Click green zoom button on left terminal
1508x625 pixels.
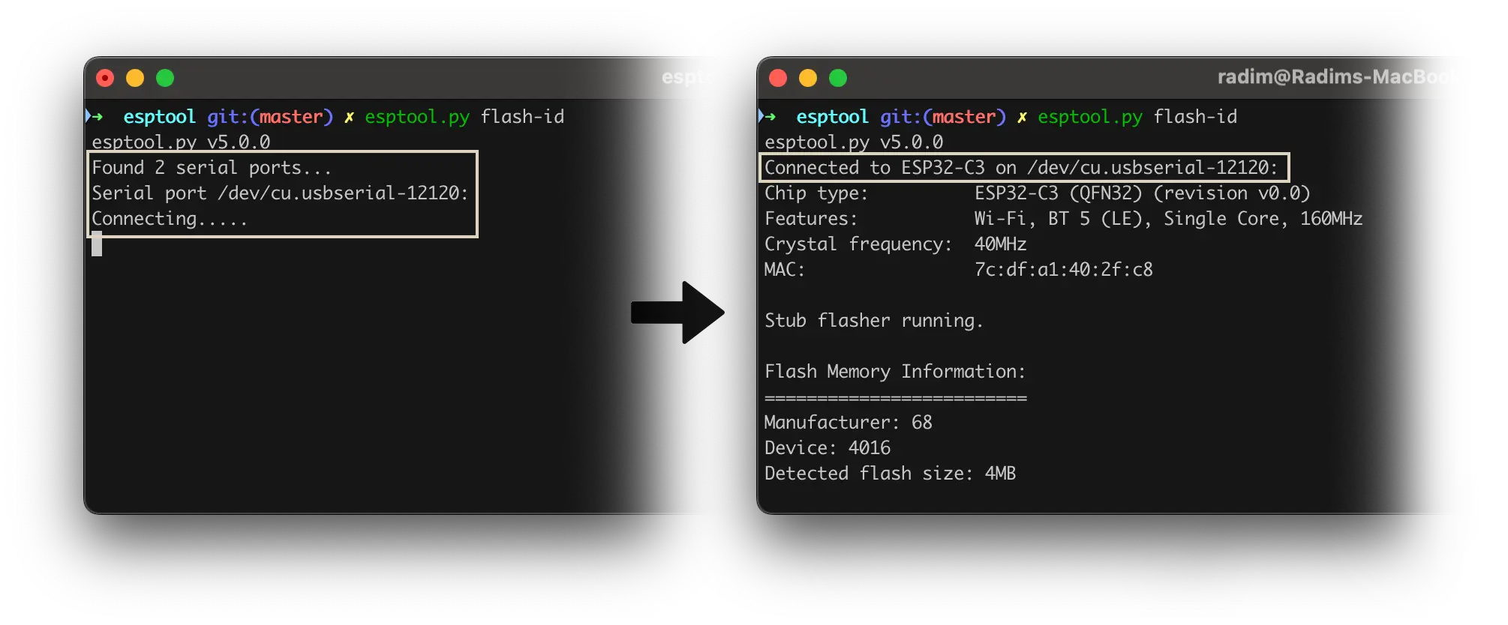165,78
